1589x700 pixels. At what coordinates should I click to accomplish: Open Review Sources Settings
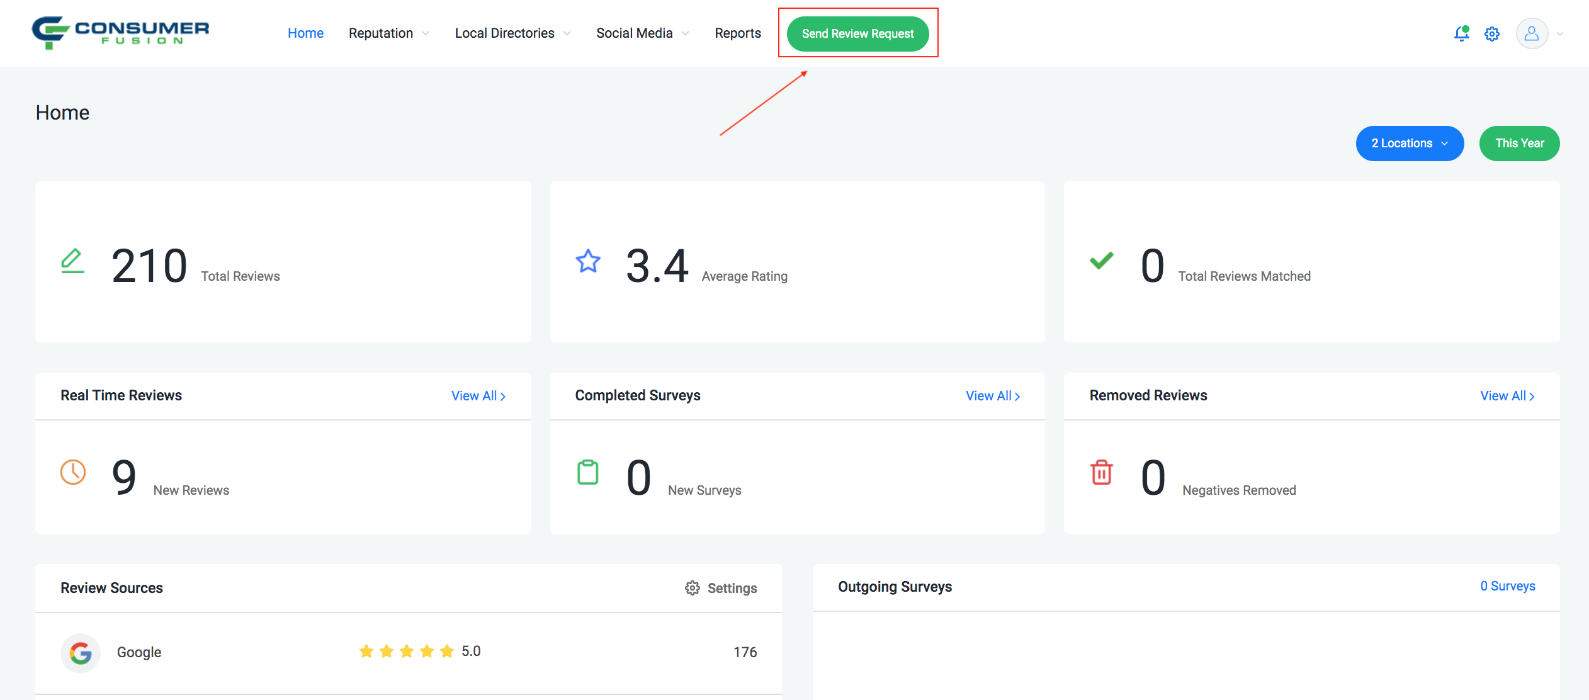721,588
